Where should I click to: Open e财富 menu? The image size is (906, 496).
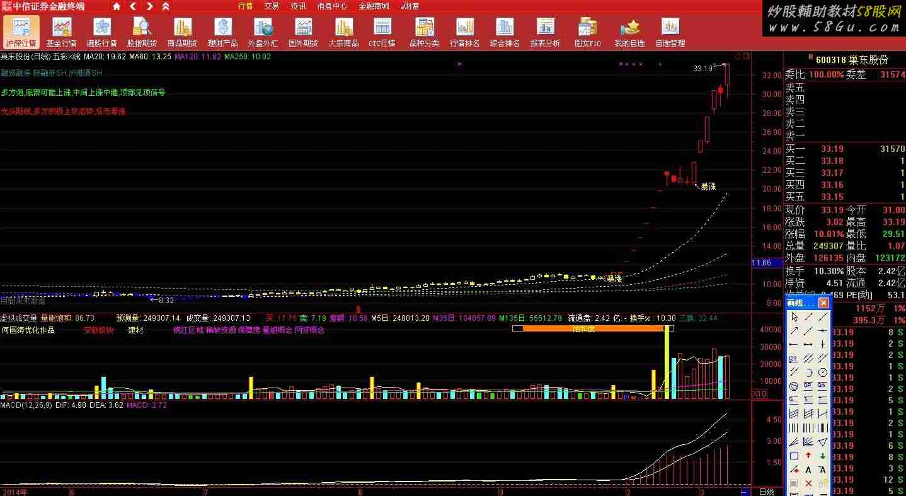pos(410,6)
